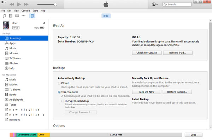Select the New Playlist 1 entry
This screenshot has height=140, width=212.
pyautogui.click(x=24, y=115)
